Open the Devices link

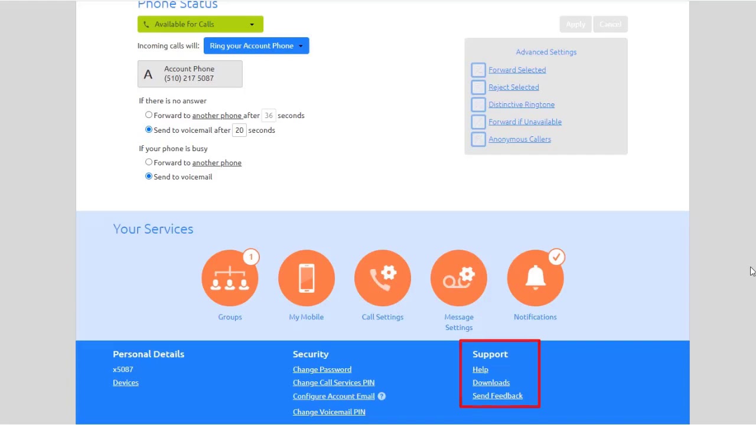point(126,382)
